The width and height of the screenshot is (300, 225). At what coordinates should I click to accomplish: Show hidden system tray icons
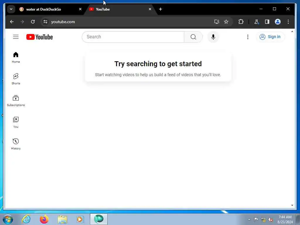click(x=249, y=220)
